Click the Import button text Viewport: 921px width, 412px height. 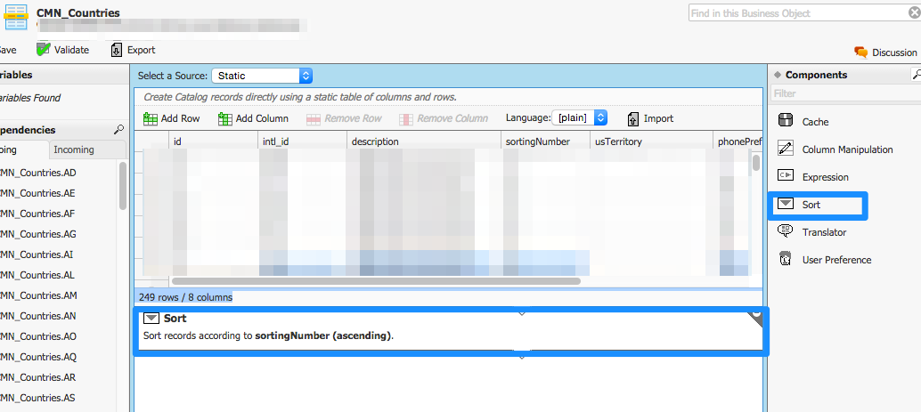pos(658,118)
